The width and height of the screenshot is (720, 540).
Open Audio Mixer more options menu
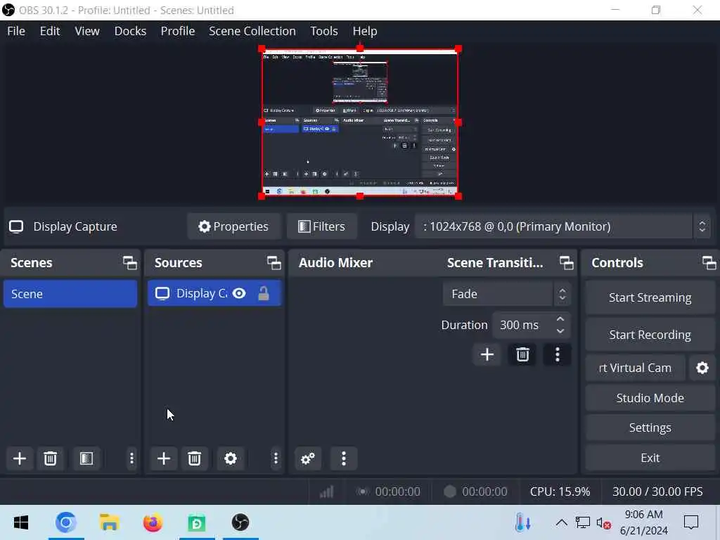pyautogui.click(x=344, y=458)
